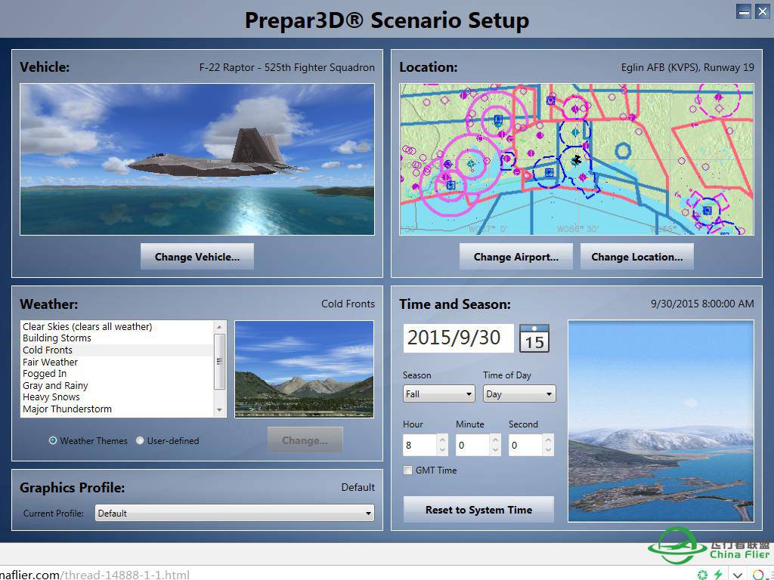Image resolution: width=774 pixels, height=580 pixels.
Task: Click the Change Airport button
Action: pyautogui.click(x=515, y=257)
